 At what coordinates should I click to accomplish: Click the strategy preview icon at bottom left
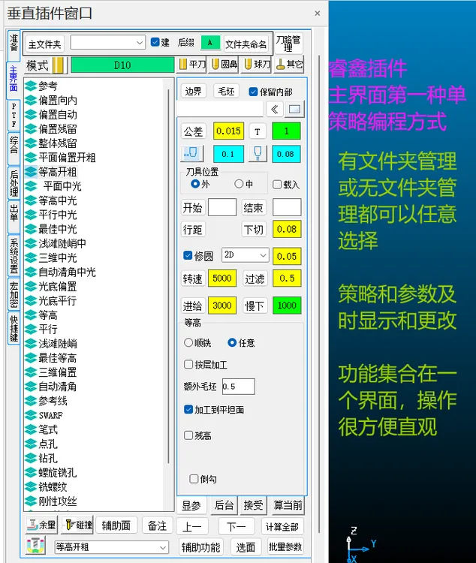pyautogui.click(x=36, y=546)
